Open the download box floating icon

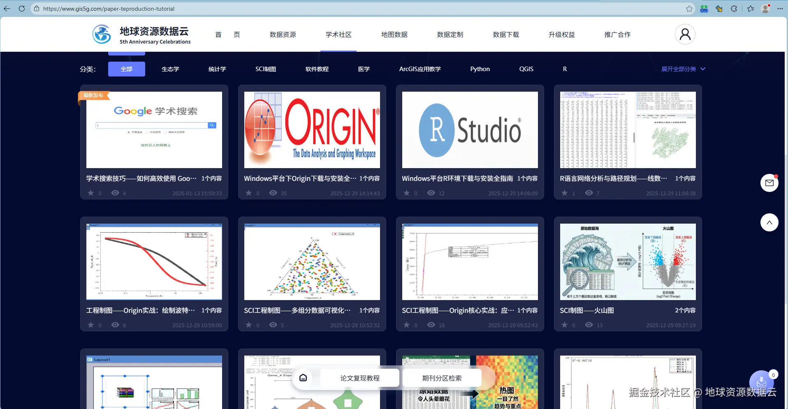[x=762, y=382]
